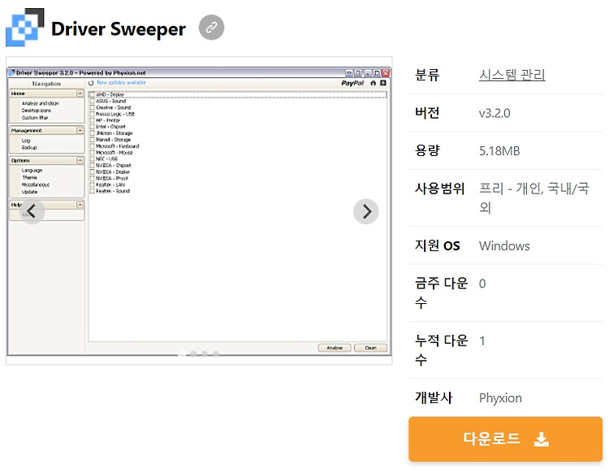Screen dimensions: 609x473
Task: Open Theme under Options
Action: pyautogui.click(x=29, y=178)
